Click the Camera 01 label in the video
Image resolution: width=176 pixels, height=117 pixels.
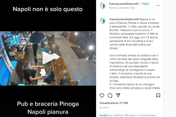click(75, 80)
